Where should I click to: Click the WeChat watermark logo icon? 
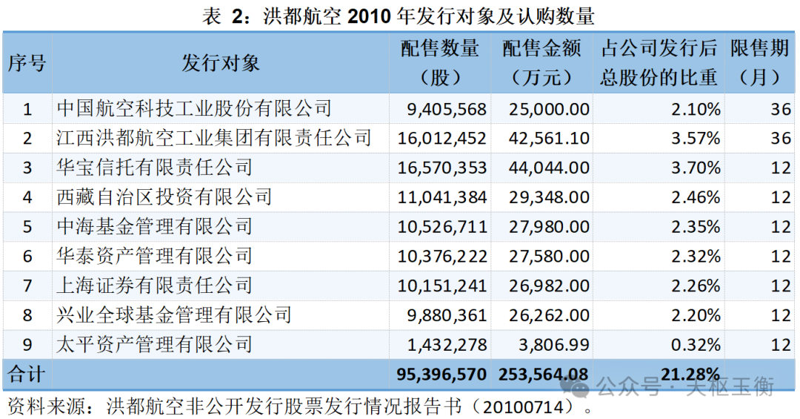coord(576,388)
